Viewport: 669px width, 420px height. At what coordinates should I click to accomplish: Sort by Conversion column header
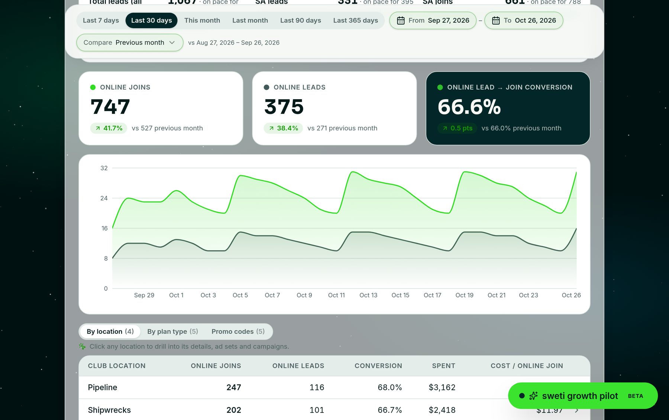(x=378, y=366)
